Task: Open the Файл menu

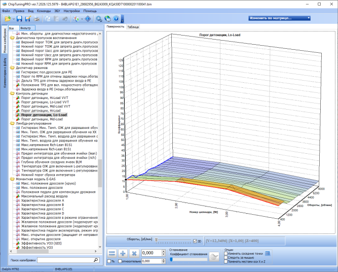Action: click(6, 11)
